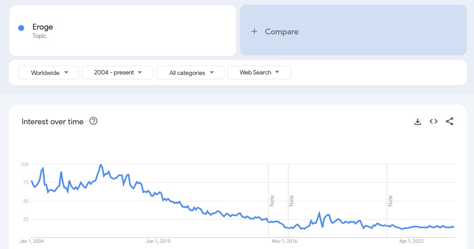Click the Interest over time heading
Viewport: 474px width, 249px height.
point(53,122)
